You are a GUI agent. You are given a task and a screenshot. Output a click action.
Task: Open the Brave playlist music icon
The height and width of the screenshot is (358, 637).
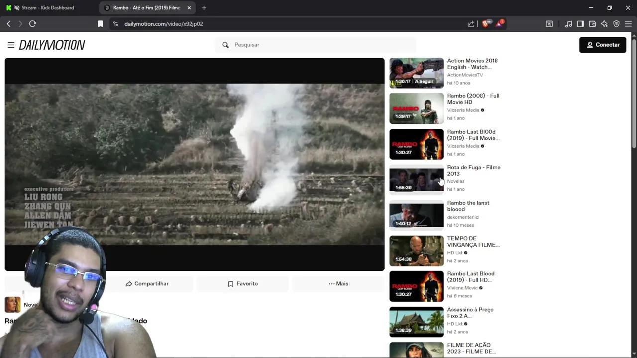[568, 24]
